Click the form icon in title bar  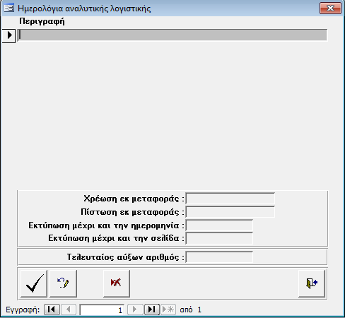9,8
